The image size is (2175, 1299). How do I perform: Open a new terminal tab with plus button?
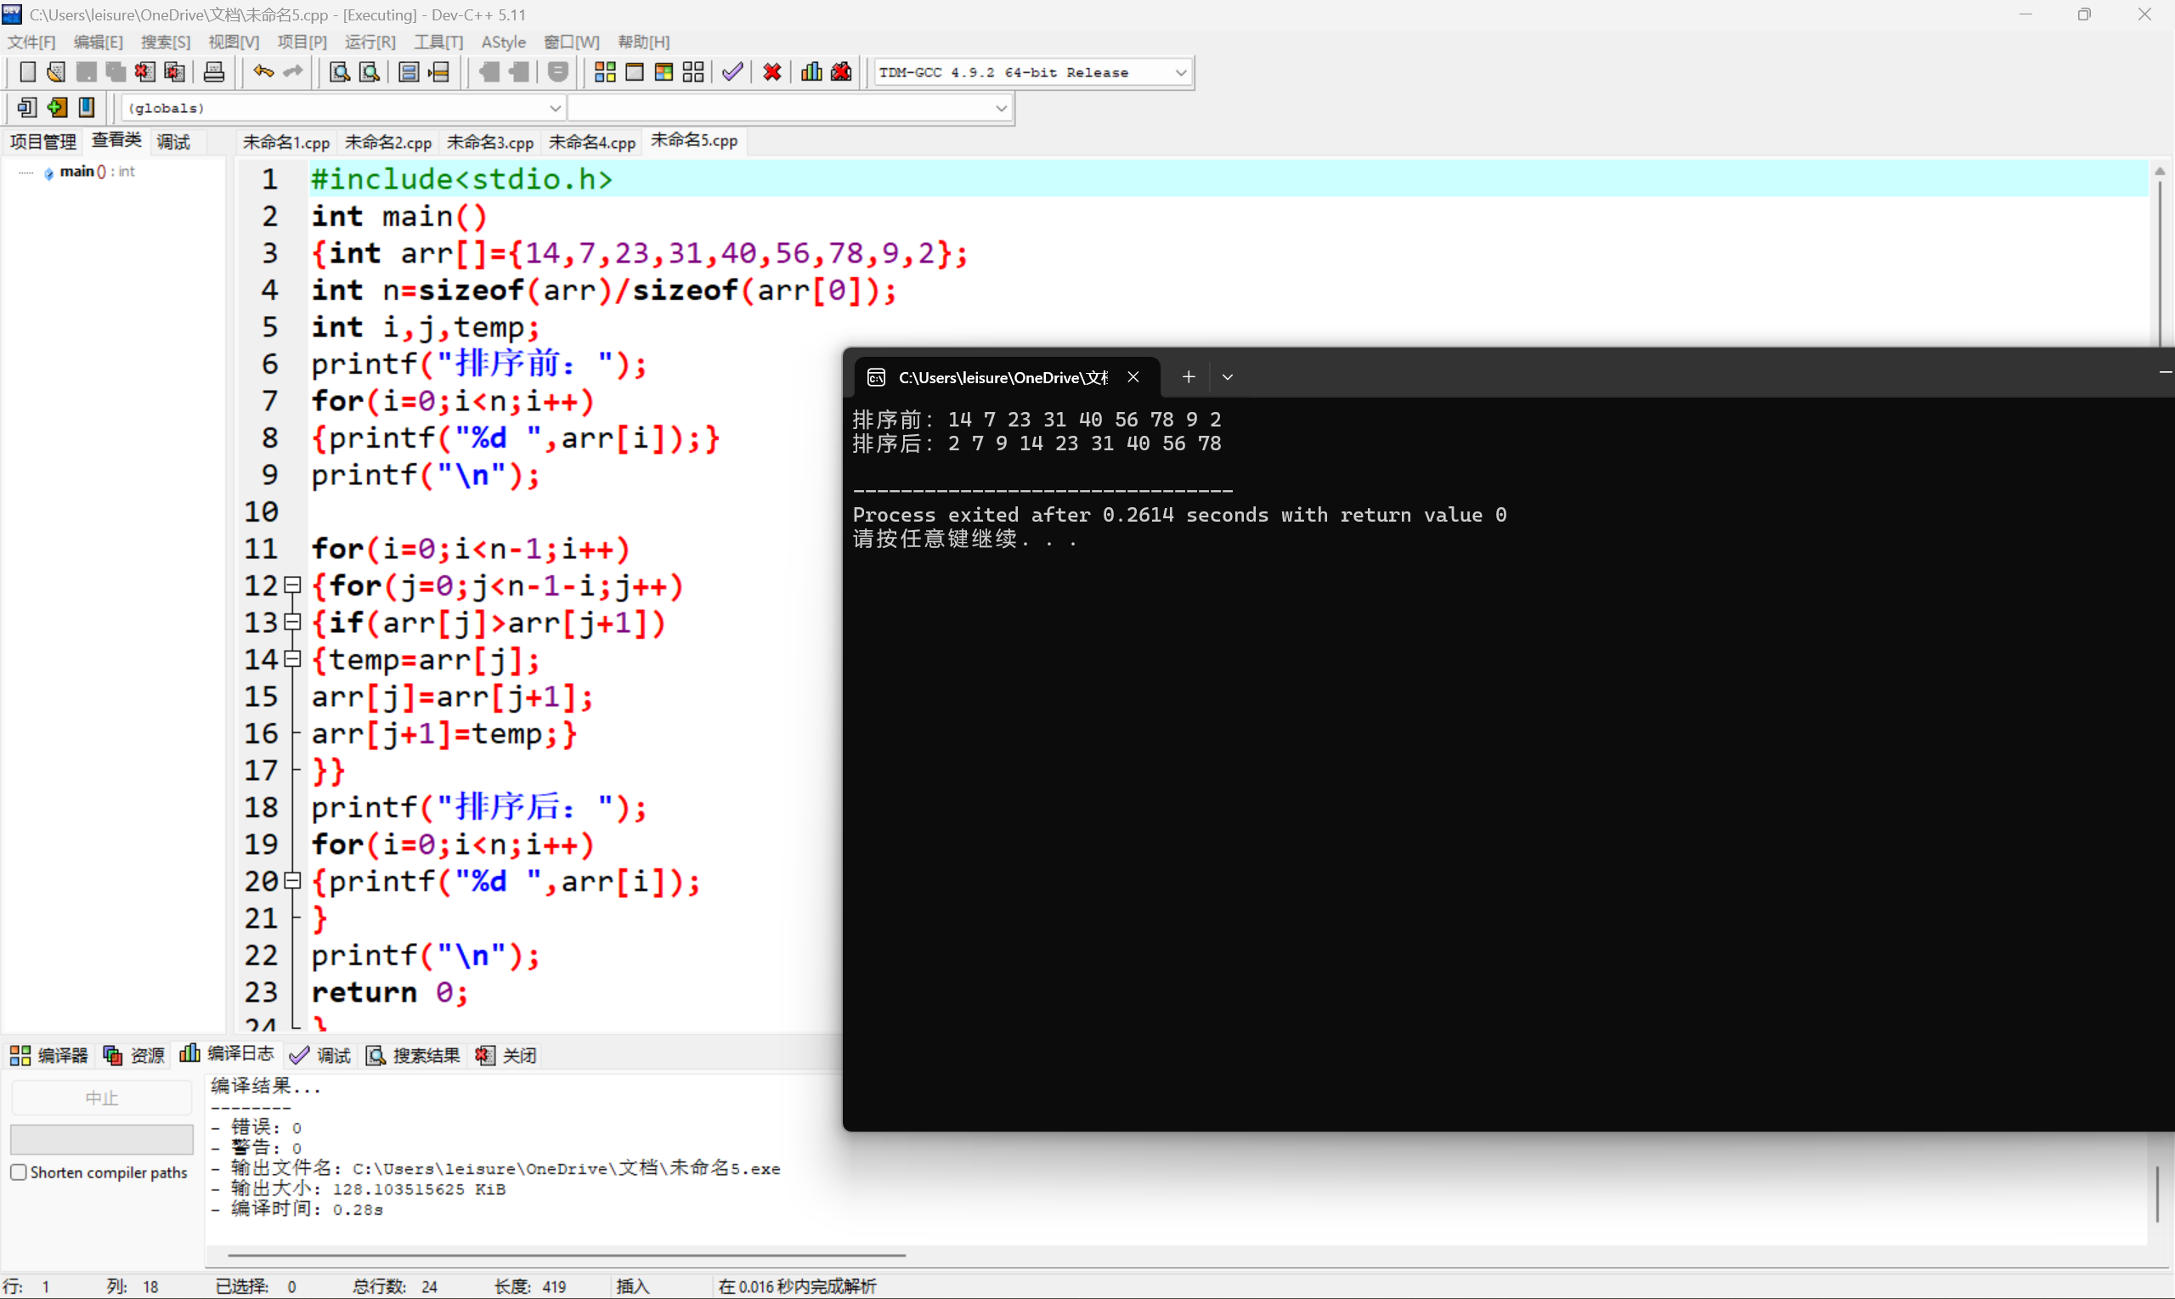(x=1188, y=376)
